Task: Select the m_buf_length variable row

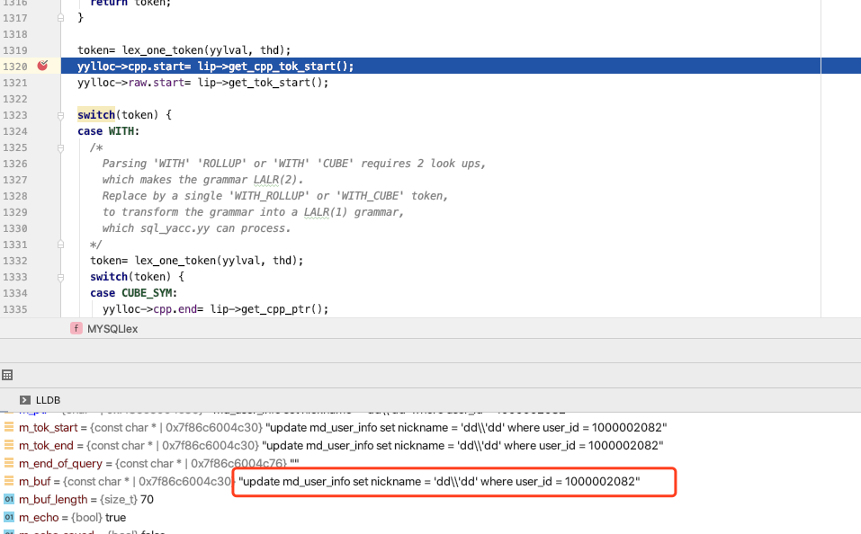Action: pyautogui.click(x=430, y=500)
